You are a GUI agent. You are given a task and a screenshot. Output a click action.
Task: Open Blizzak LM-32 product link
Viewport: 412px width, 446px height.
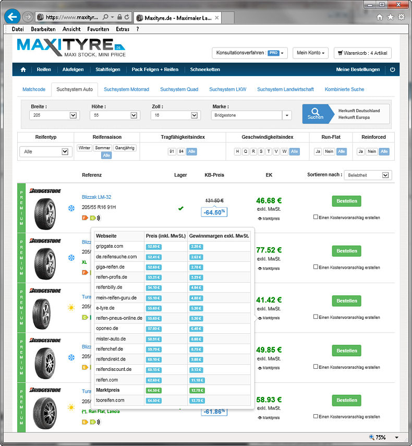[96, 197]
